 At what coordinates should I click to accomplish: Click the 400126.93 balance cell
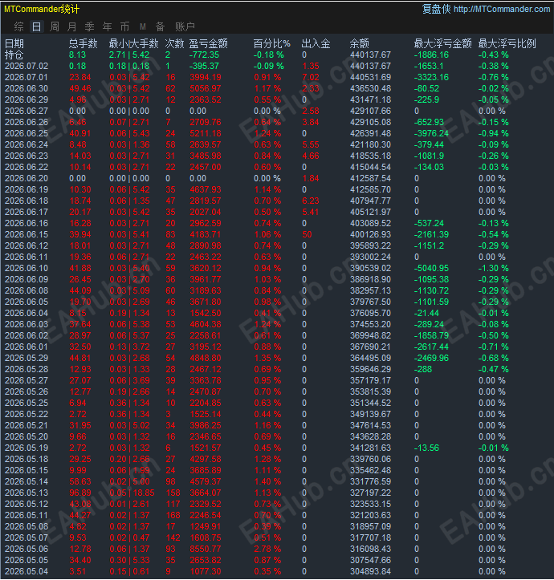point(370,234)
